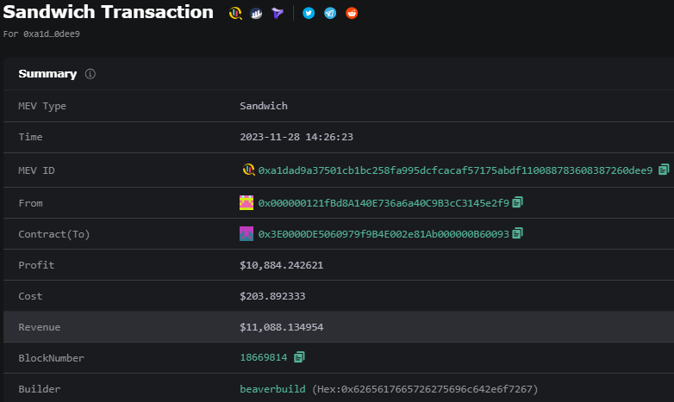The width and height of the screenshot is (674, 402).
Task: Click the Summary section heading
Action: (x=47, y=74)
